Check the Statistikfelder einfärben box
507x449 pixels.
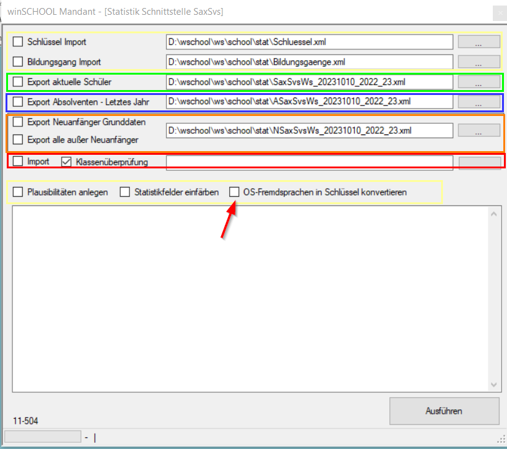pos(124,192)
